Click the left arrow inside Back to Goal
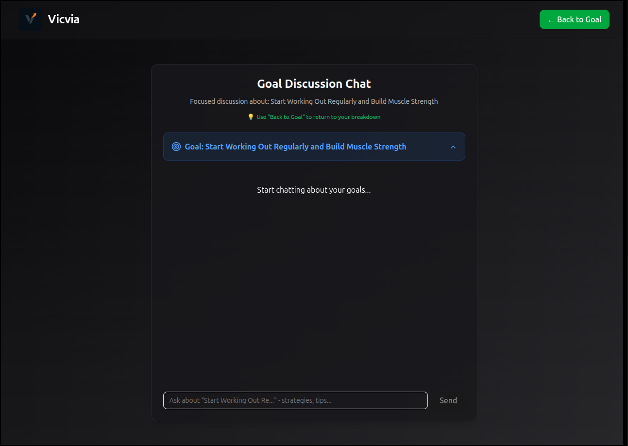 (551, 19)
